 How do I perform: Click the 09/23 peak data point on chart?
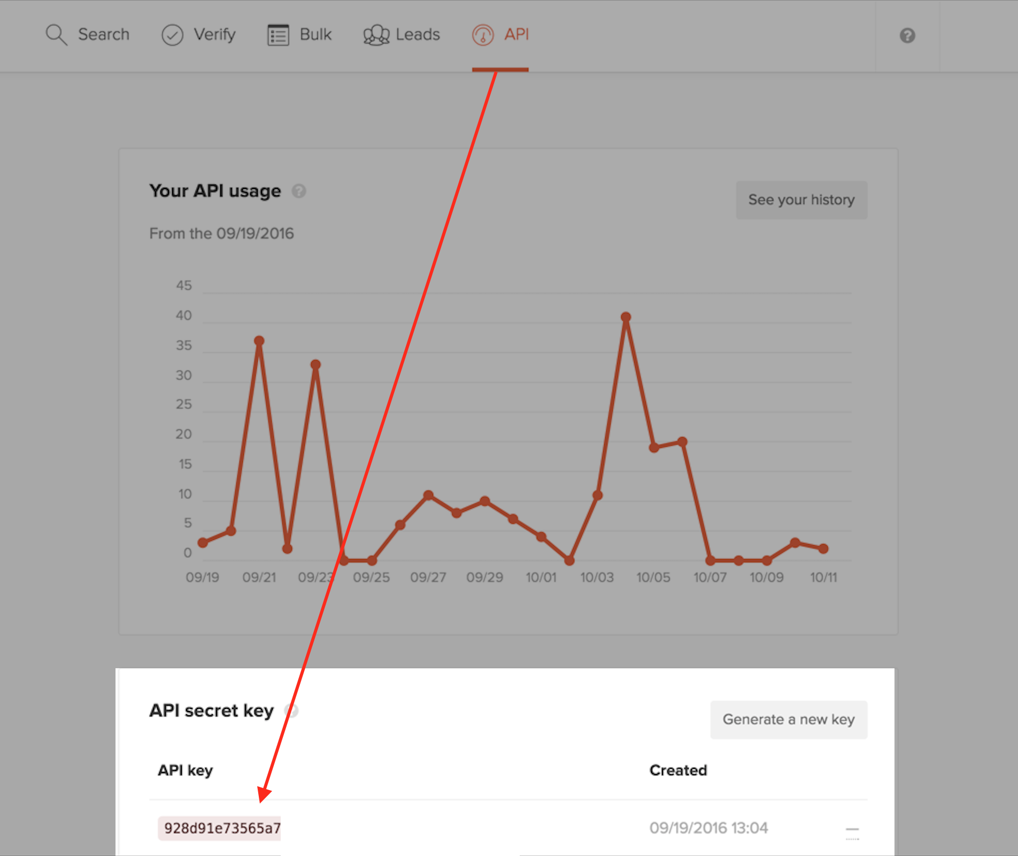click(x=315, y=365)
